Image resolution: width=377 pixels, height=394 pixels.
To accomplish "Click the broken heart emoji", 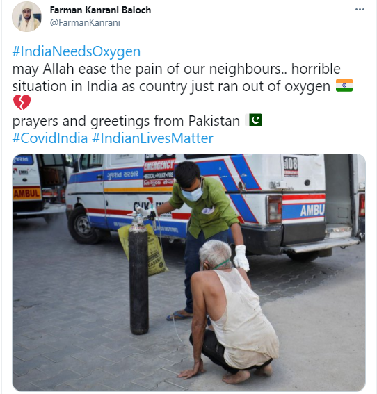I will (x=22, y=103).
